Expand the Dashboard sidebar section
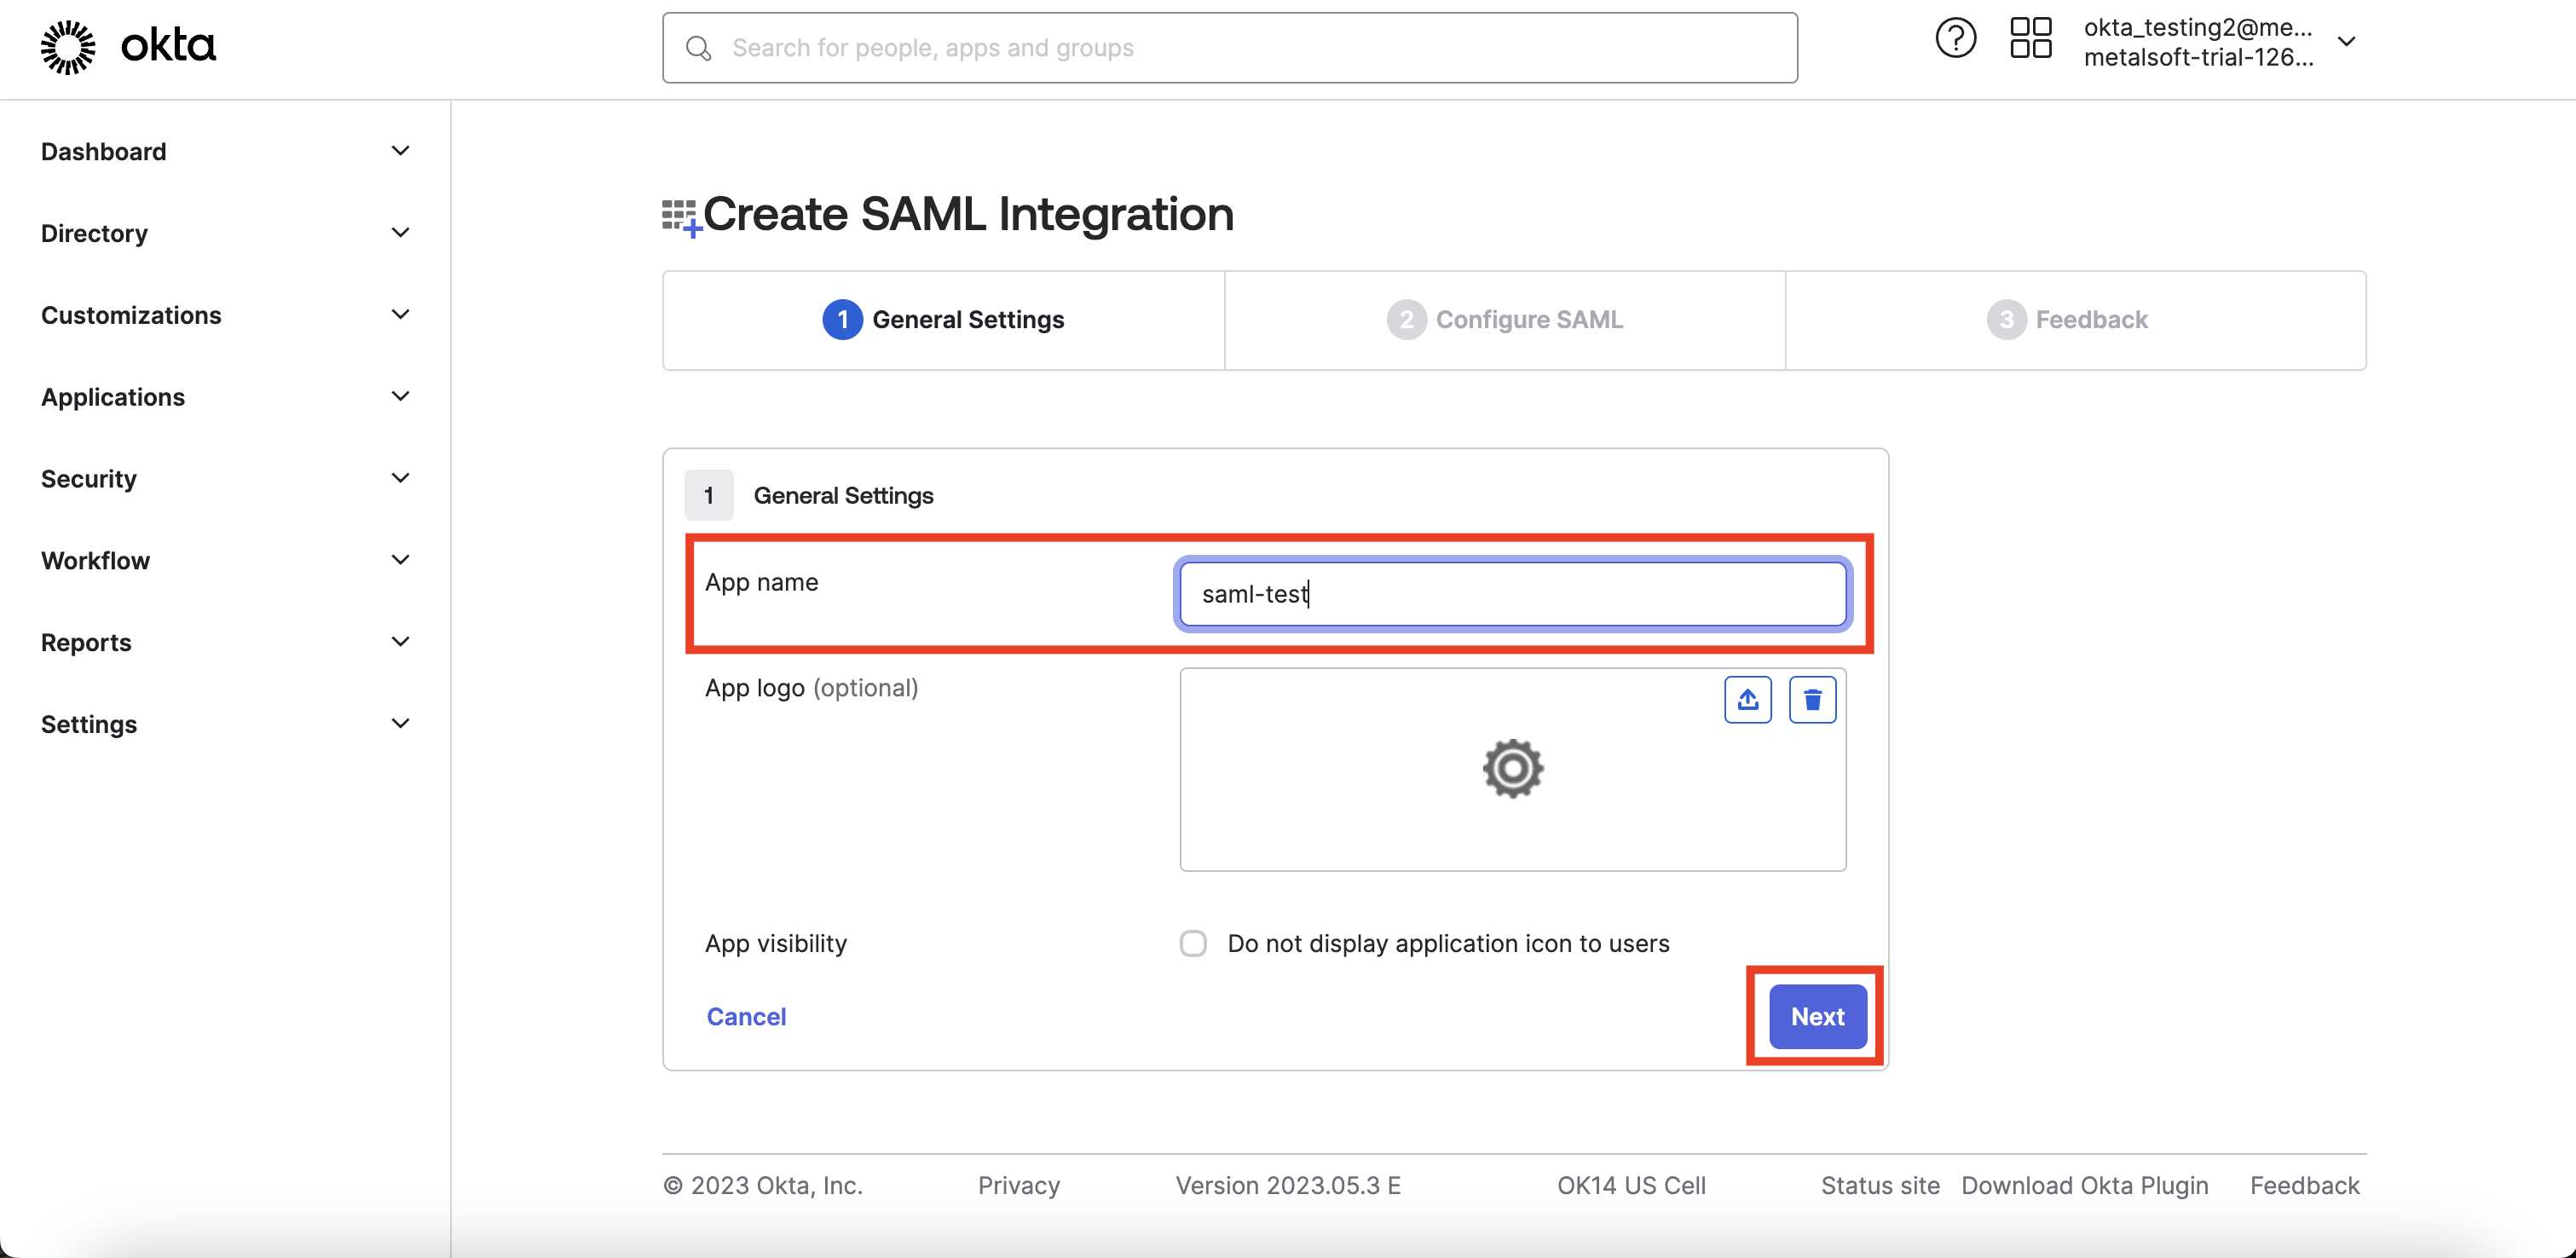The width and height of the screenshot is (2576, 1258). coord(400,151)
